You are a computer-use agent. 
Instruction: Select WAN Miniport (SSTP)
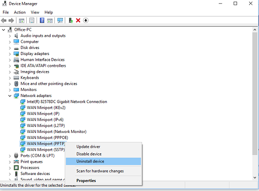46,149
